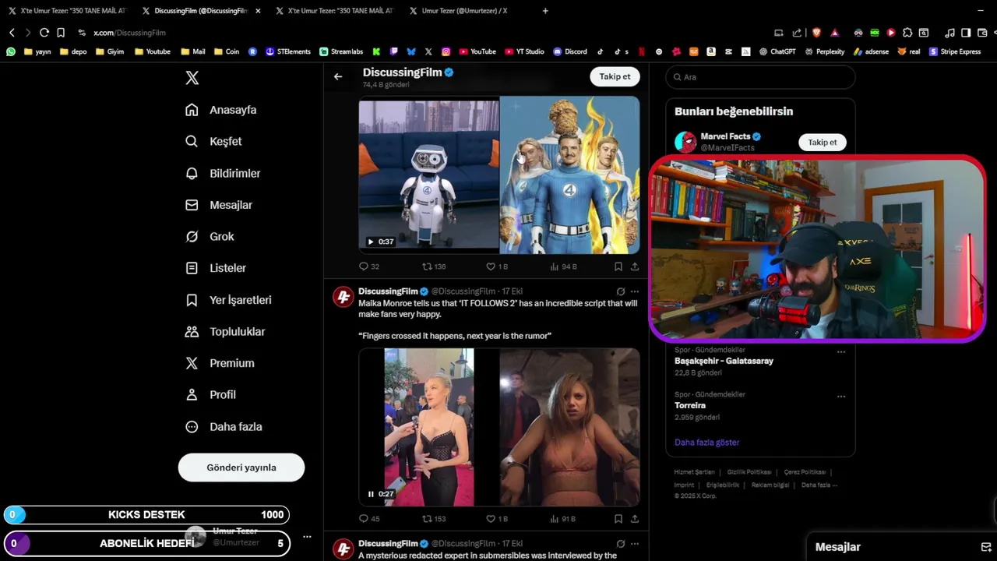Repost the post with 153 reposts
This screenshot has width=997, height=561.
[434, 519]
